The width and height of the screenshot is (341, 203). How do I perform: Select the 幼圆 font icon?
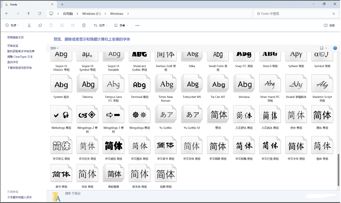click(166, 173)
